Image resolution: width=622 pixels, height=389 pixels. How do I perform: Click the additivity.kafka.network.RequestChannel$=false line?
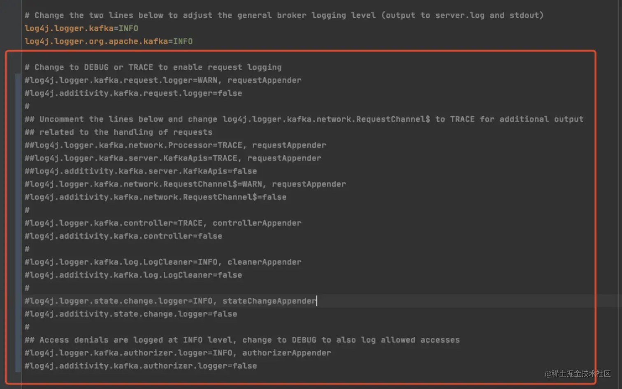click(x=155, y=197)
